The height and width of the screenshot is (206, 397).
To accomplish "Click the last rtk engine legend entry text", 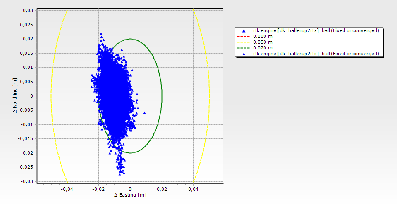I will pyautogui.click(x=316, y=54).
